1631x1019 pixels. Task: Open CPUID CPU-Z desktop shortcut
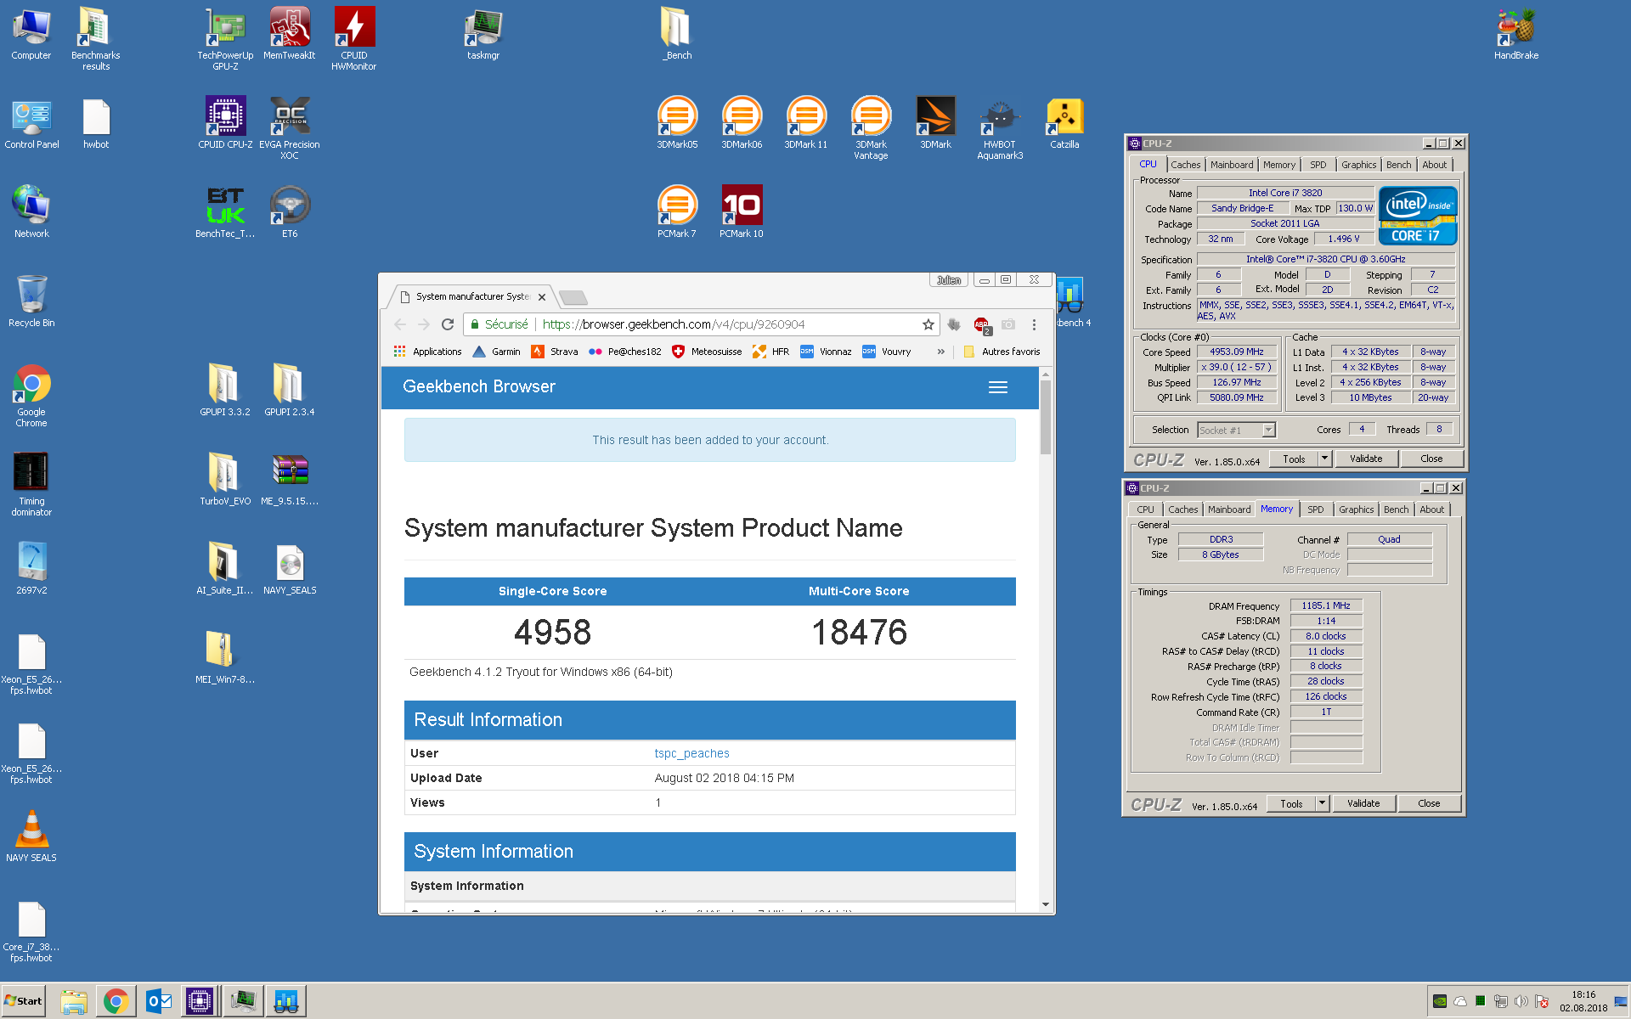pos(225,123)
